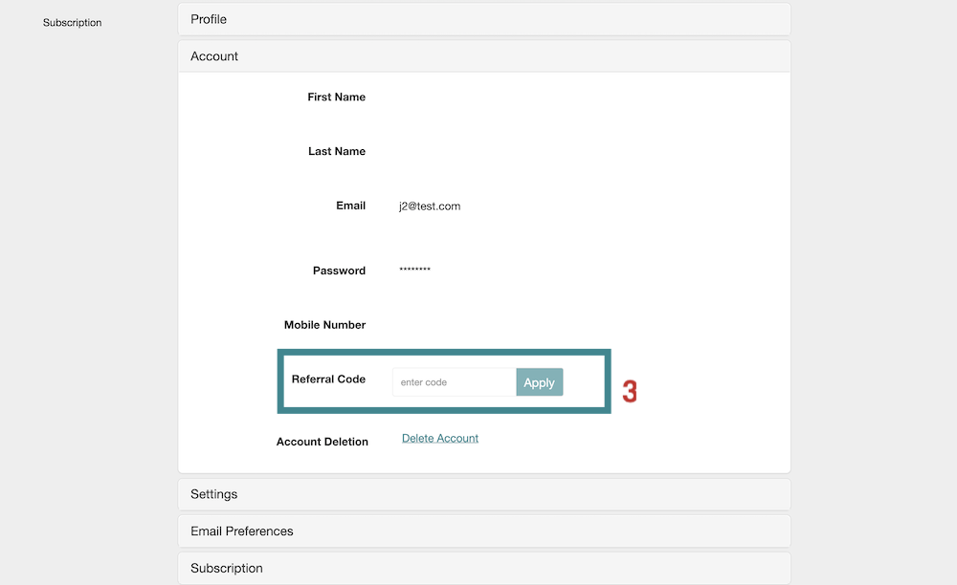This screenshot has height=585, width=957.
Task: Focus the referral code input field
Action: click(x=454, y=382)
